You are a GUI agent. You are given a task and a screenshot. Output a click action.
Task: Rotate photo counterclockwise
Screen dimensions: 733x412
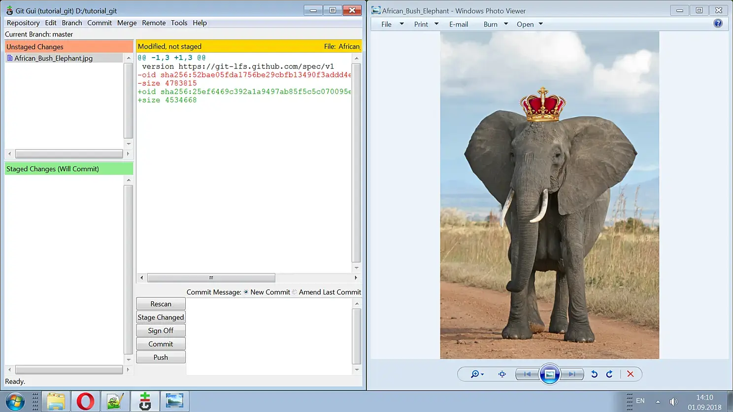594,374
